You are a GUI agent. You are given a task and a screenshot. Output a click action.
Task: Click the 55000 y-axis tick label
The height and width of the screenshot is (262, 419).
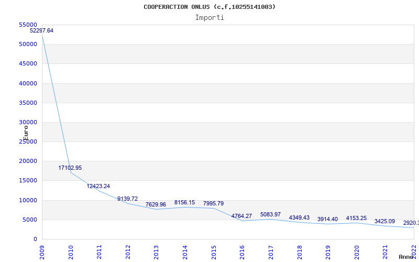27,25
